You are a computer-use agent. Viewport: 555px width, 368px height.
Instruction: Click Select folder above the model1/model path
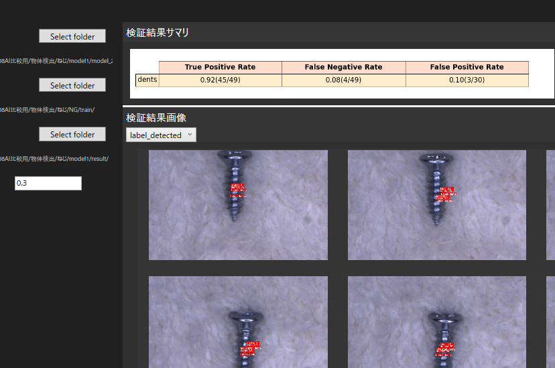coord(72,36)
